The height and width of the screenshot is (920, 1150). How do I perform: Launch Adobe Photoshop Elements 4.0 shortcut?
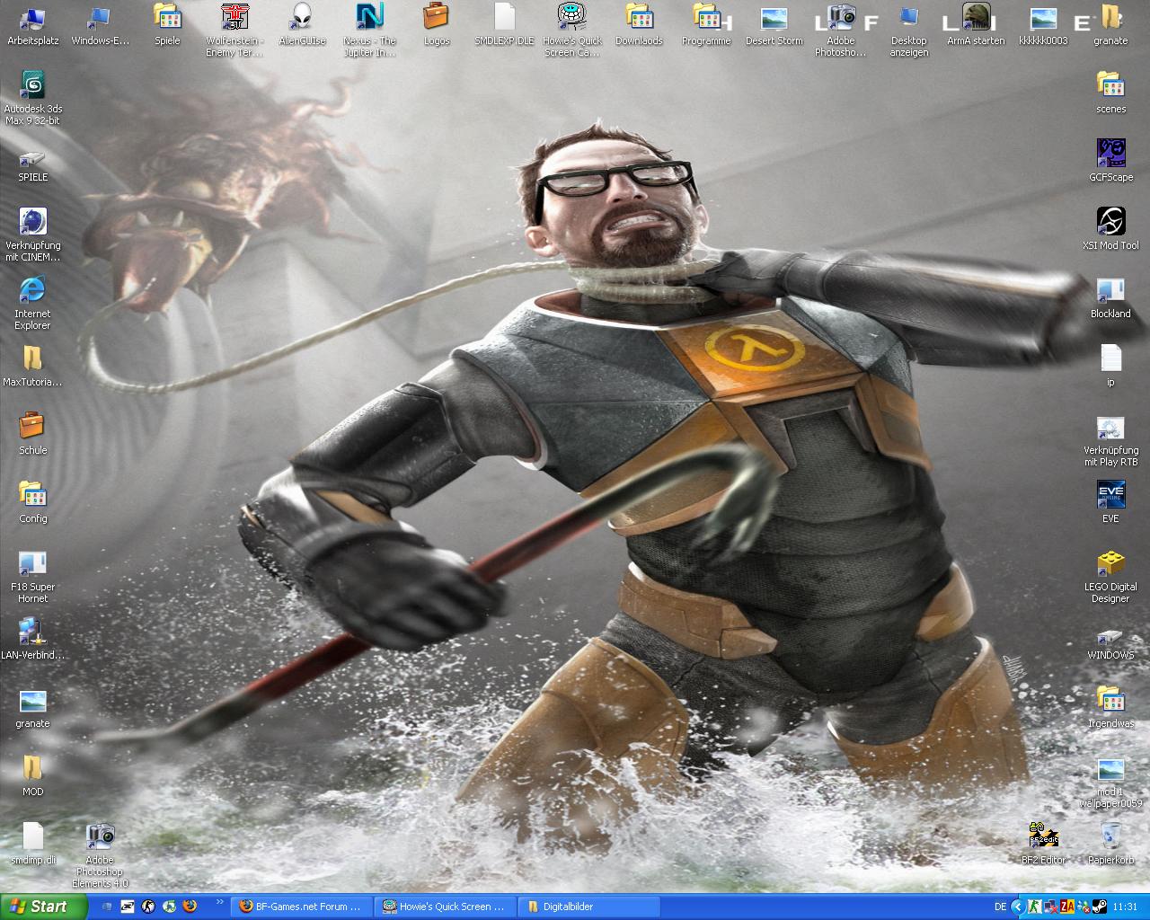100,855
